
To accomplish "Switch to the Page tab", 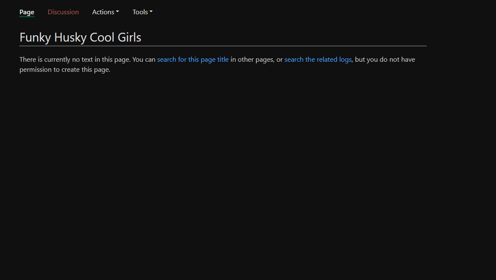I will tap(26, 12).
